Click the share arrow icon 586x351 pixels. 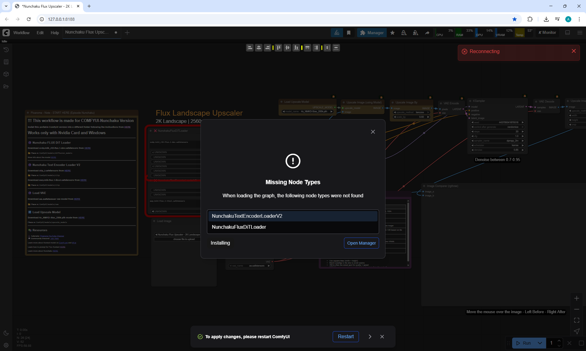[x=427, y=33]
